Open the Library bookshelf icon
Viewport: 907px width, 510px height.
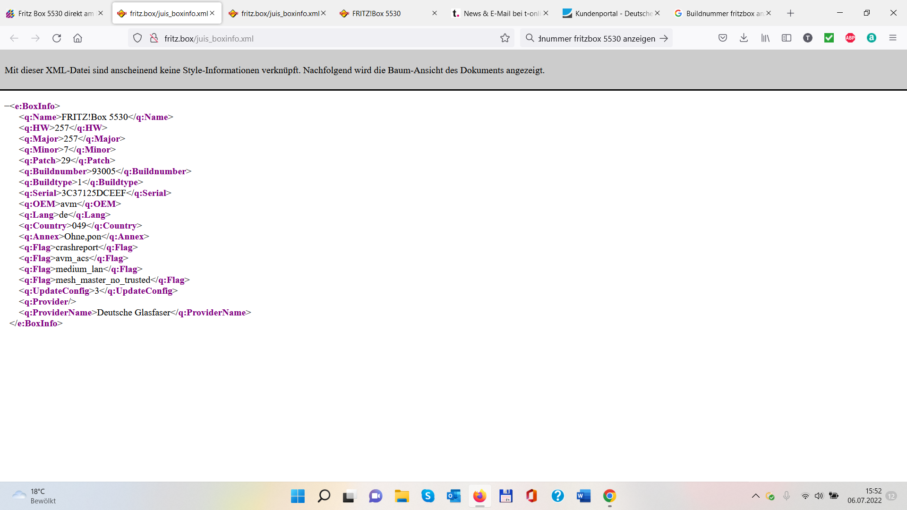tap(765, 38)
